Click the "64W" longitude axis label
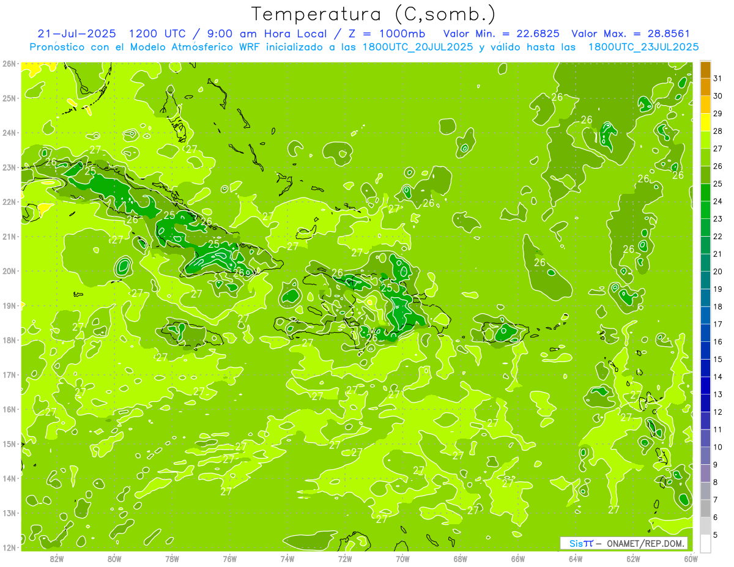734x567 pixels. [x=576, y=558]
